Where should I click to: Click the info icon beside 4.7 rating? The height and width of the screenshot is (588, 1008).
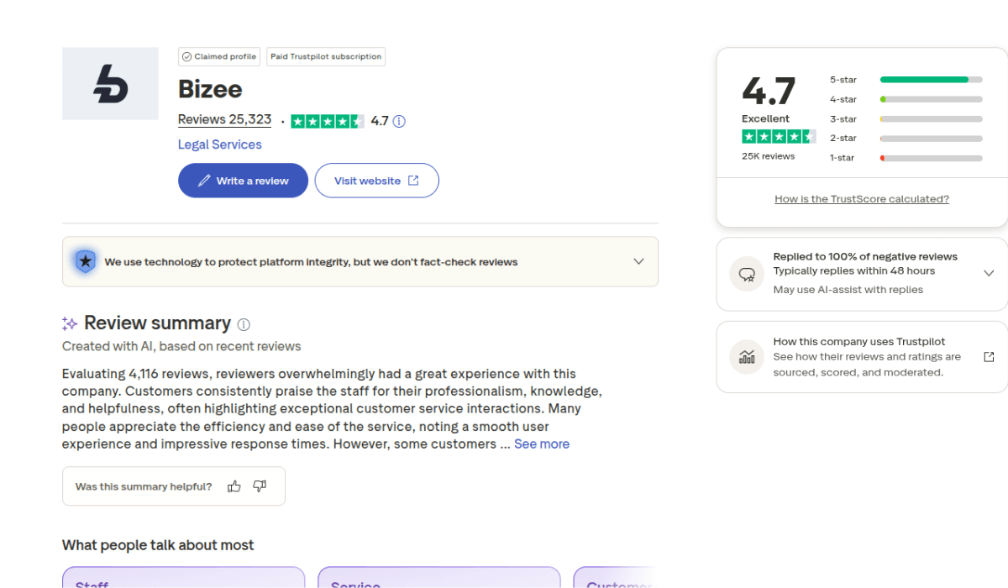(x=399, y=121)
